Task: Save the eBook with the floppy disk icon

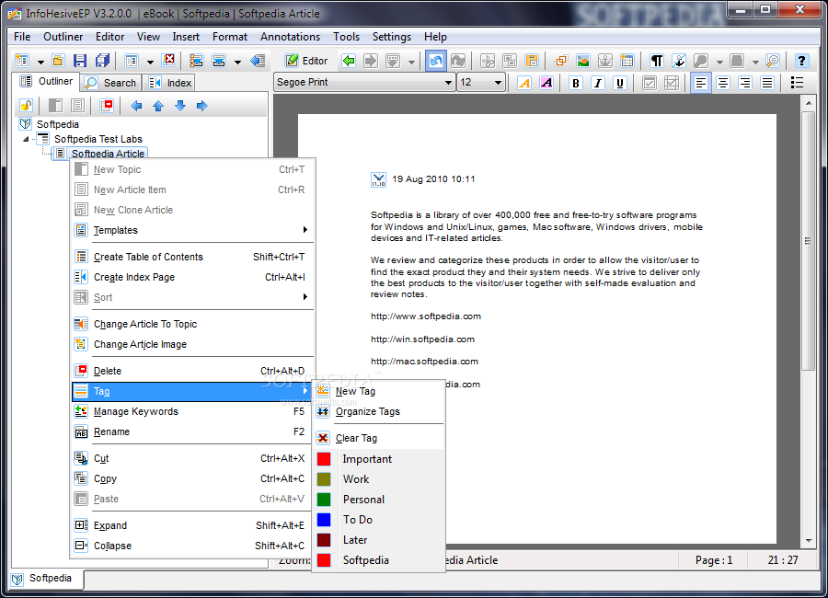Action: 80,61
